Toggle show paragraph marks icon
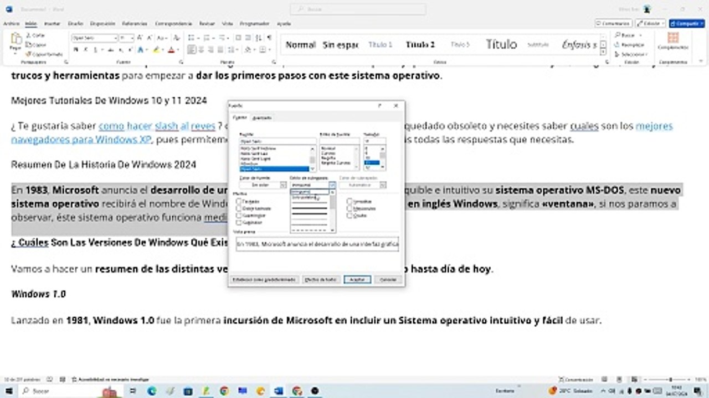This screenshot has width=709, height=398. click(x=269, y=38)
